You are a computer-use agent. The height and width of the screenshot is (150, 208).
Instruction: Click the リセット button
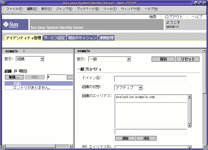click(x=188, y=59)
